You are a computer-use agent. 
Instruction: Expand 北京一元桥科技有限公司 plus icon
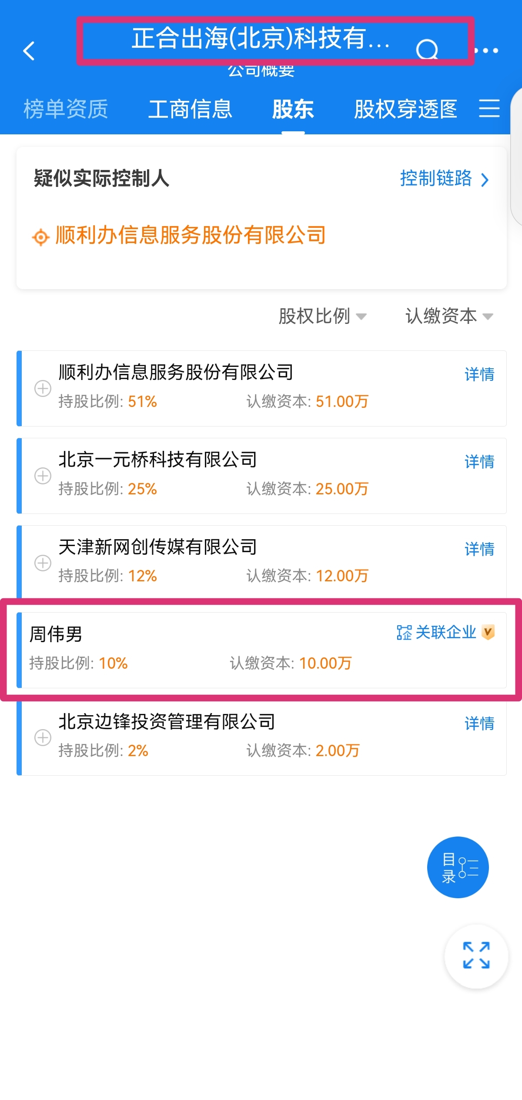(43, 476)
